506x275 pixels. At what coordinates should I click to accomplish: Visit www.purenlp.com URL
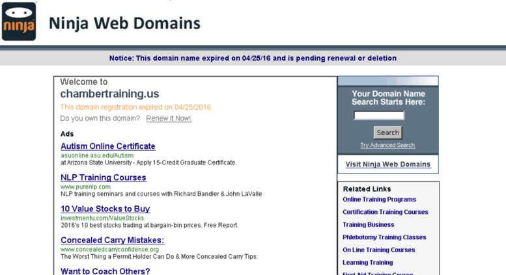[85, 187]
